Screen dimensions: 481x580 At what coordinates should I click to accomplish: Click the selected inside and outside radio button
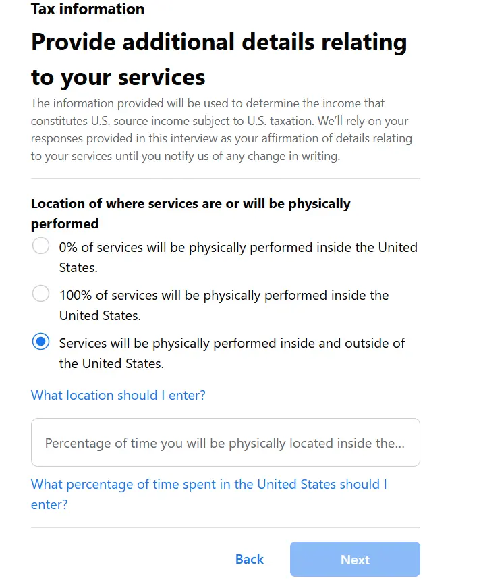(x=40, y=342)
